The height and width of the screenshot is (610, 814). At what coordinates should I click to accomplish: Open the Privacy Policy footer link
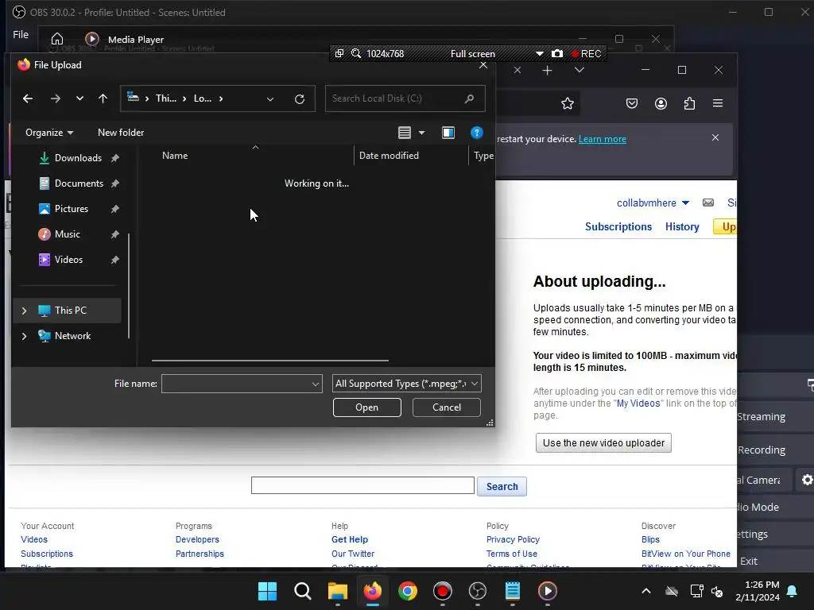click(x=513, y=539)
